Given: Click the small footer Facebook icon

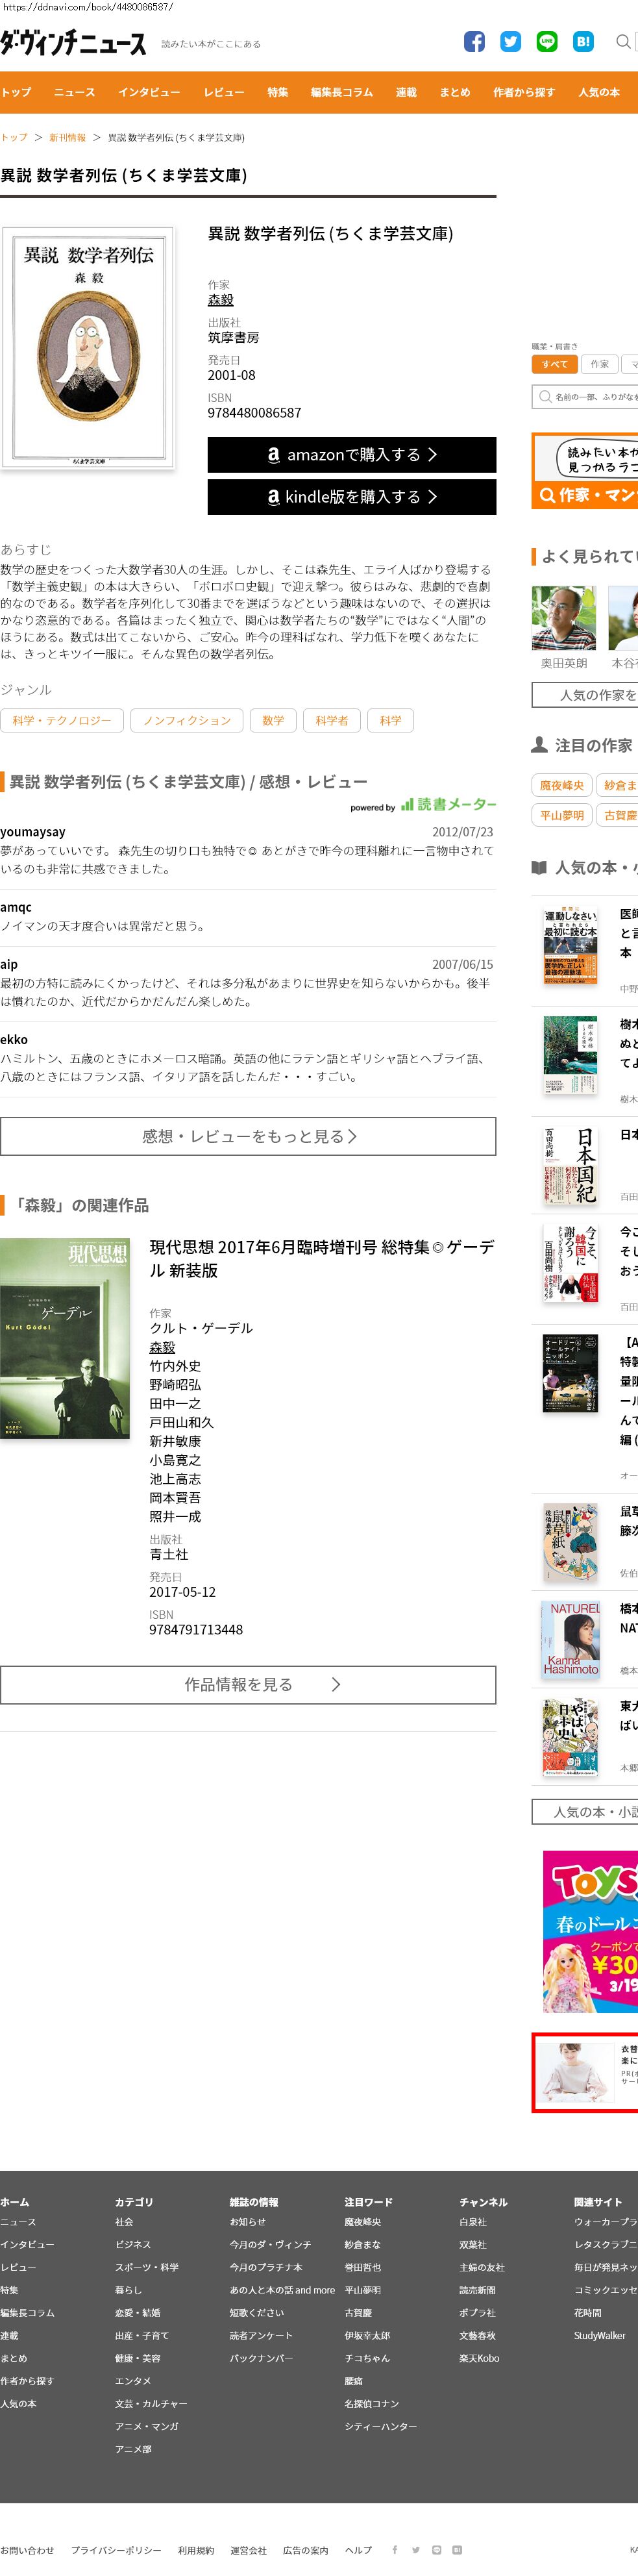Looking at the screenshot, I should coord(395,2549).
